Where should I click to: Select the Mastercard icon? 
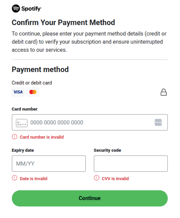pyautogui.click(x=33, y=92)
